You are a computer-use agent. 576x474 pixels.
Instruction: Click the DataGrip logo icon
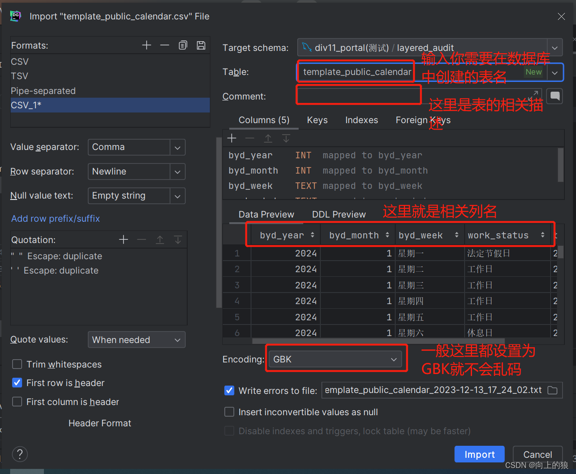[x=16, y=16]
